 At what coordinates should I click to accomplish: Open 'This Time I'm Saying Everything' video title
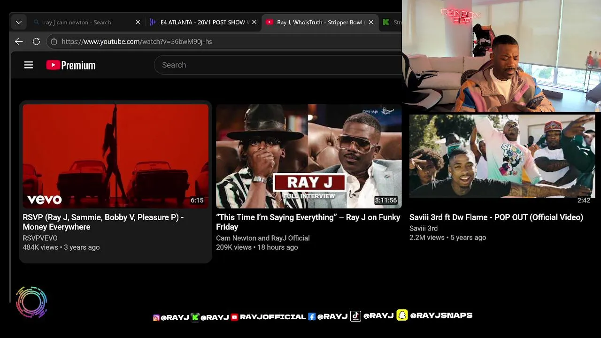(308, 222)
